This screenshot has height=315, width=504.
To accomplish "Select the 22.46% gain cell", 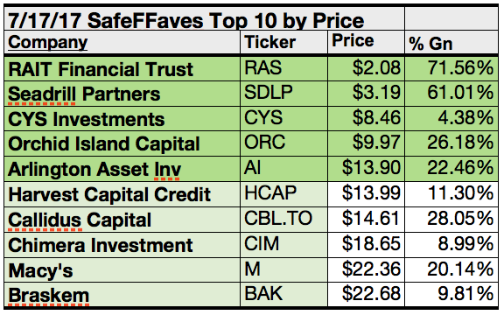I will (x=451, y=169).
